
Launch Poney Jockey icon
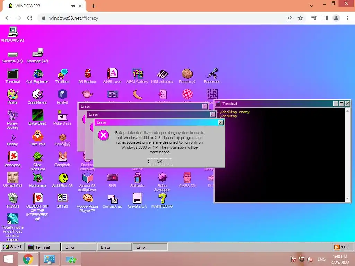click(12, 119)
